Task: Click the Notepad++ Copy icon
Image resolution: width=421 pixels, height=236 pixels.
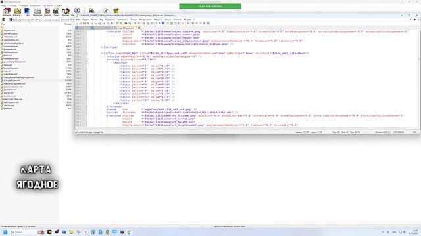Action: (x=108, y=24)
